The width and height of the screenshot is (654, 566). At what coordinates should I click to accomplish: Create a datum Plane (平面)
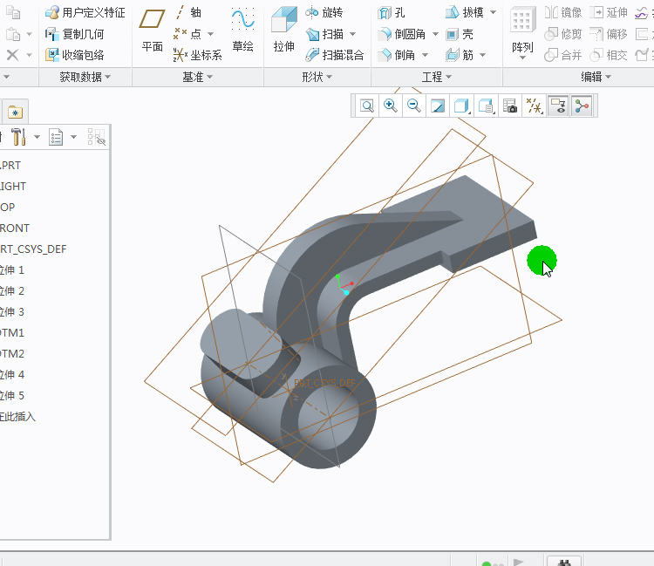click(152, 31)
